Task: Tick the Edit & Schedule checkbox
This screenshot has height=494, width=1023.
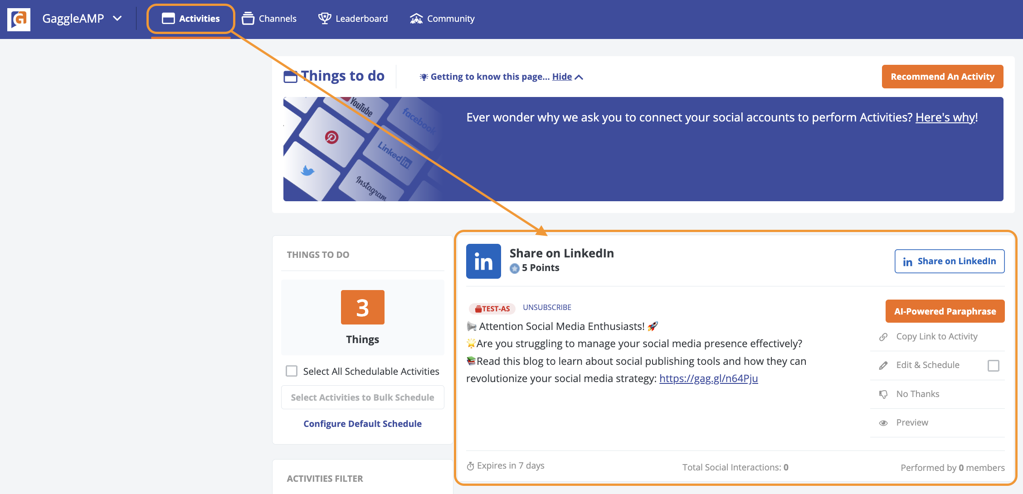Action: tap(993, 366)
